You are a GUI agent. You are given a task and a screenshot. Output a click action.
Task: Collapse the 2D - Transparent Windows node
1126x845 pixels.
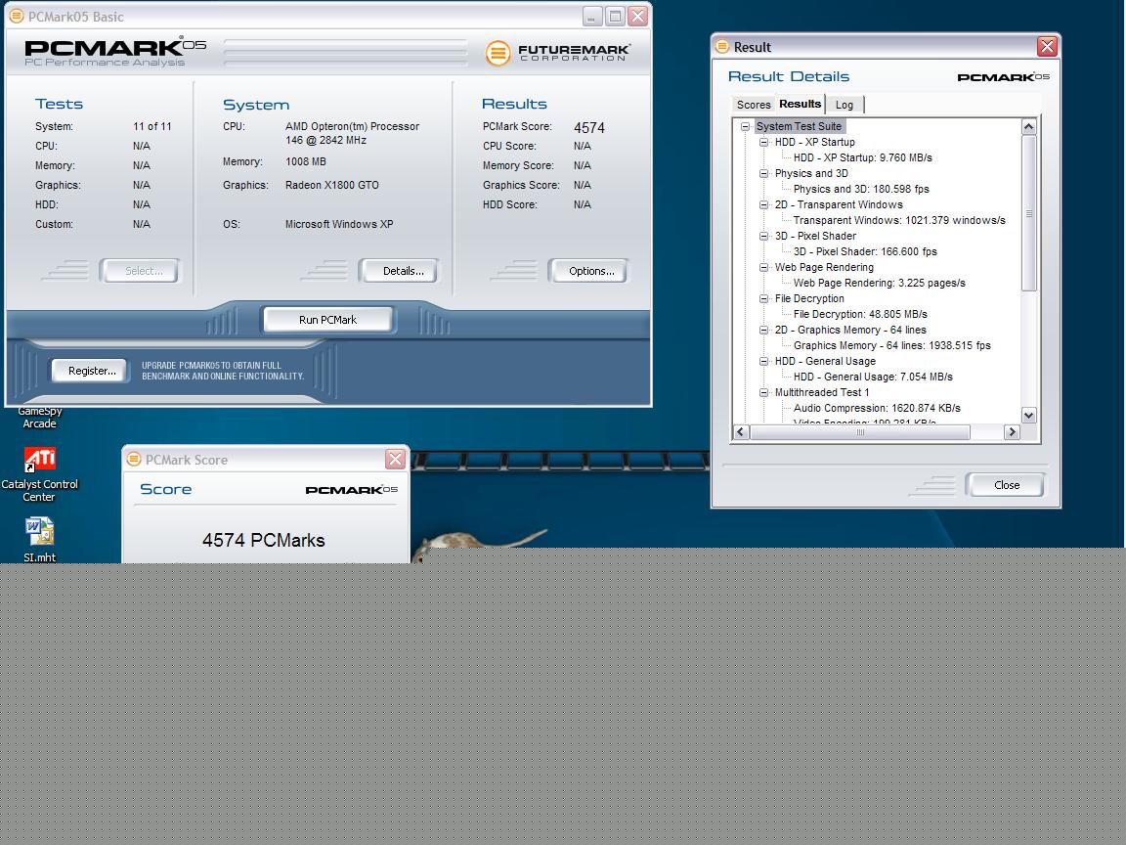[764, 204]
